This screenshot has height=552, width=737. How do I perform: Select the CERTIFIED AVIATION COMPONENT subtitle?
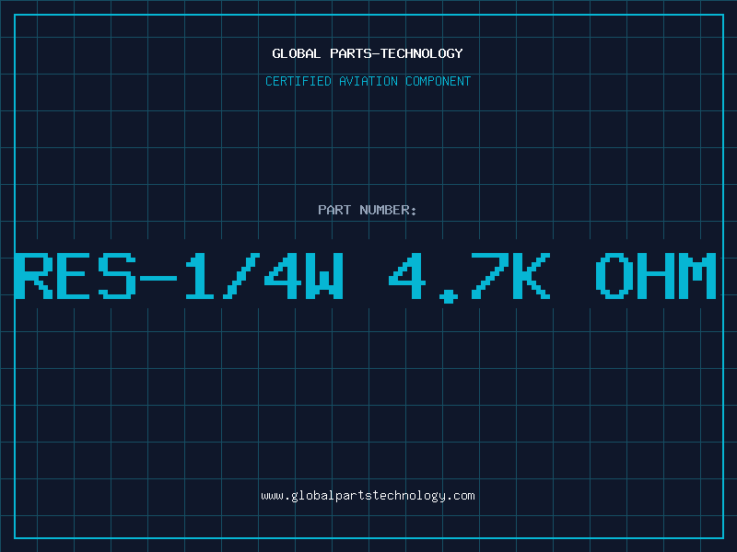[368, 81]
